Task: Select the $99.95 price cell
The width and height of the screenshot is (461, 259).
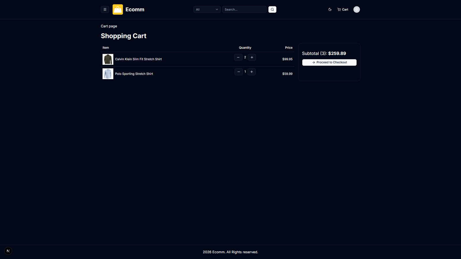Action: [287, 59]
